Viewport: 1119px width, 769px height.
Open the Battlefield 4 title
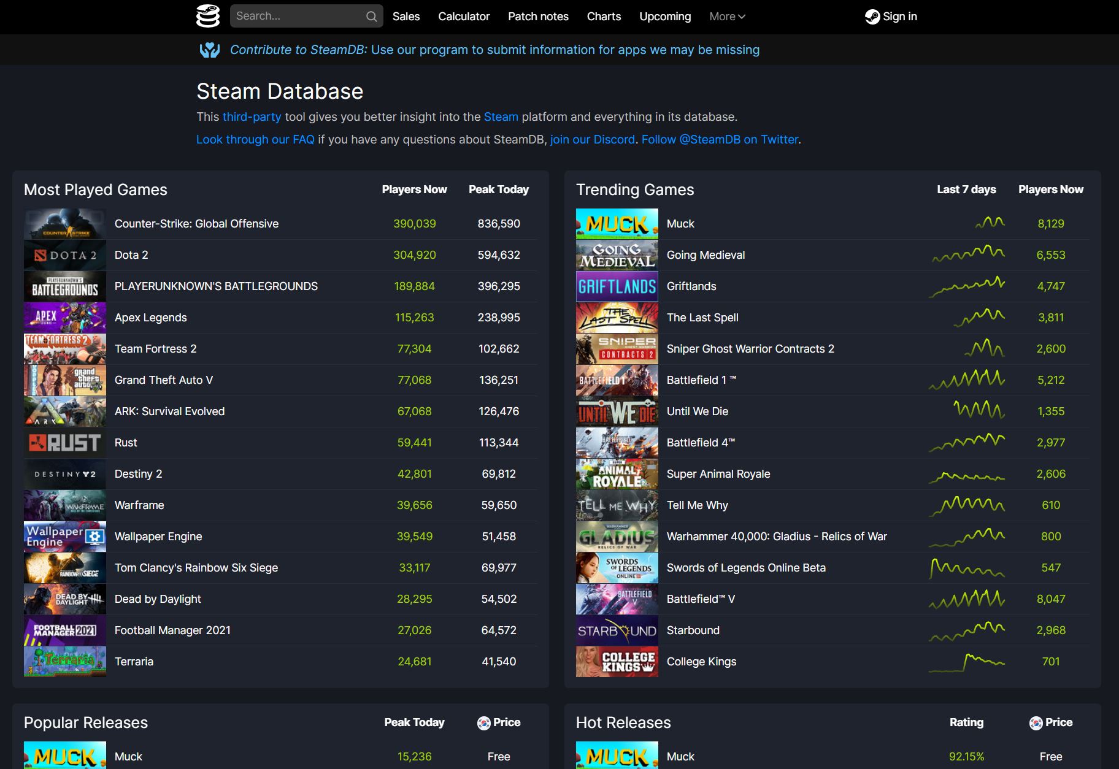coord(701,443)
